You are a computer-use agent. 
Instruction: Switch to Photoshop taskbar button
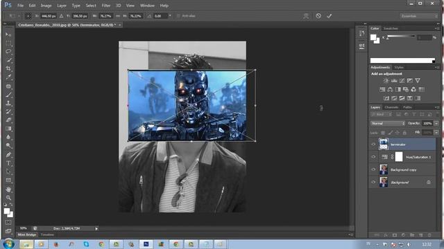tap(146, 244)
